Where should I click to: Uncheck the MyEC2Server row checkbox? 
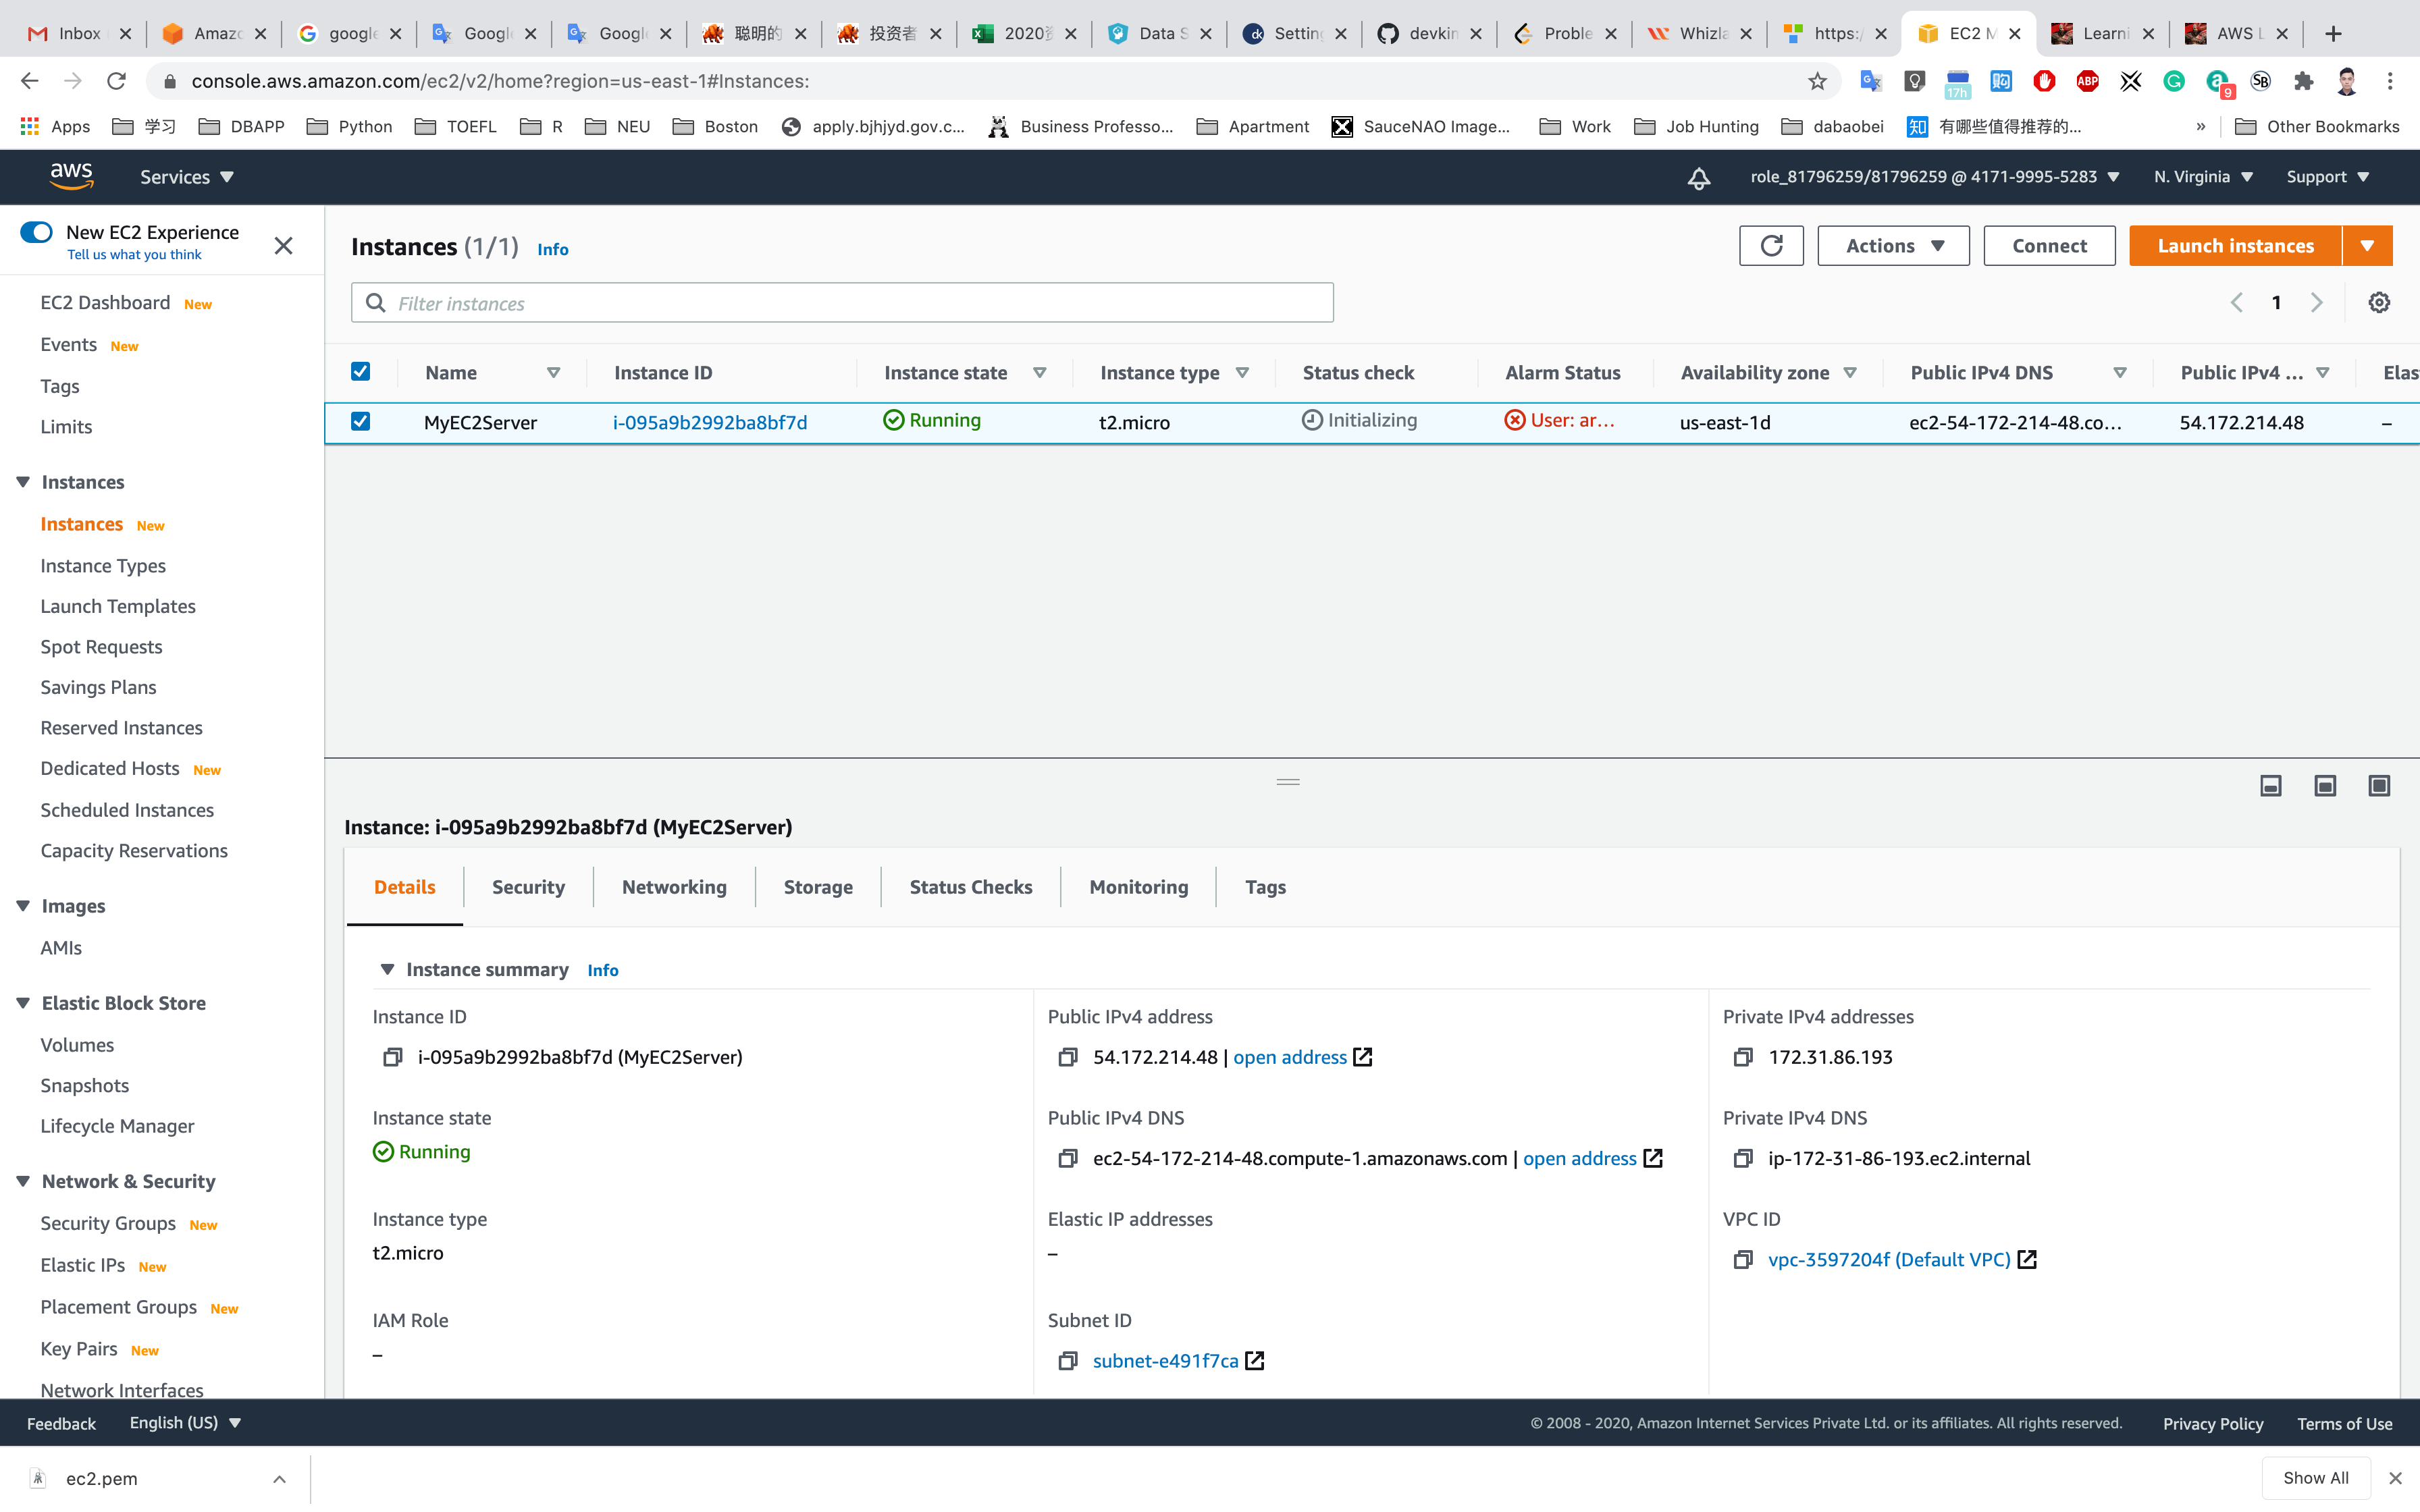point(361,422)
